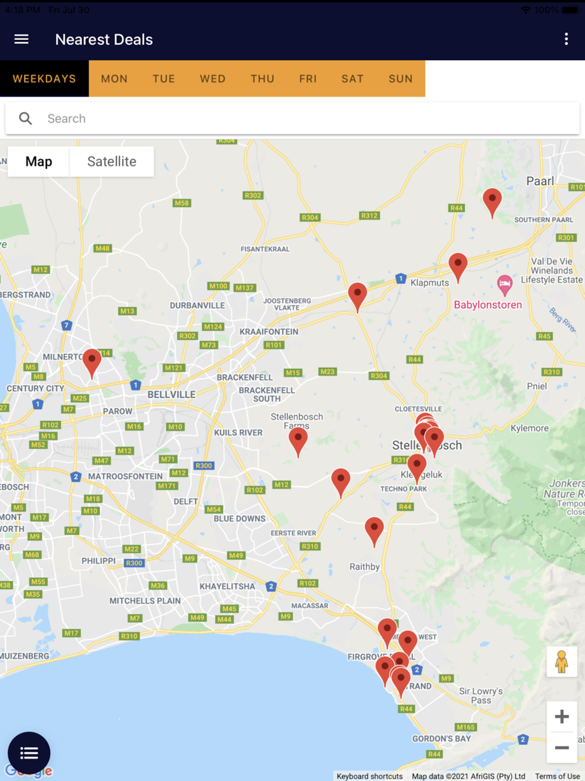Select the red pin near Paarl
The height and width of the screenshot is (781, 585).
point(492,203)
